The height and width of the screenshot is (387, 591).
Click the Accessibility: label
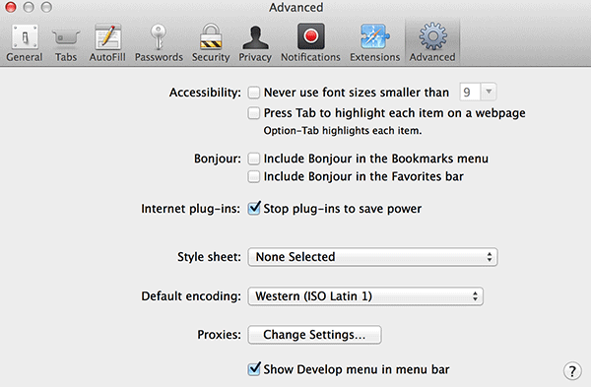(205, 93)
